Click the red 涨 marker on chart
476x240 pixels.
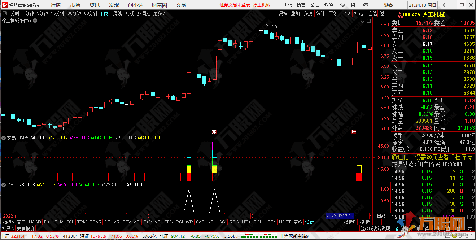(x=214, y=132)
